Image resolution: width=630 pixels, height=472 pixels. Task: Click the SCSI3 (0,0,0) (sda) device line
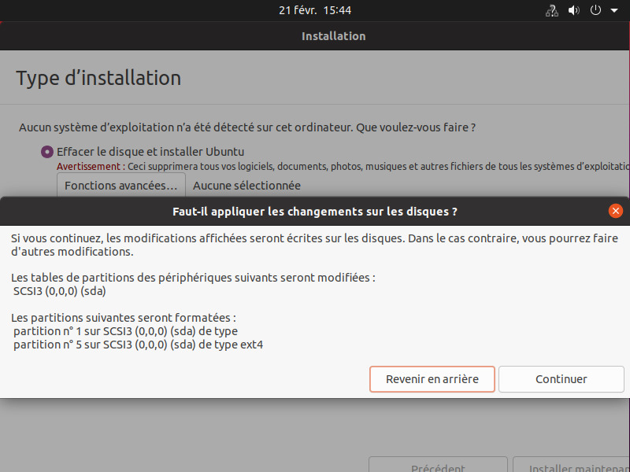[60, 291]
